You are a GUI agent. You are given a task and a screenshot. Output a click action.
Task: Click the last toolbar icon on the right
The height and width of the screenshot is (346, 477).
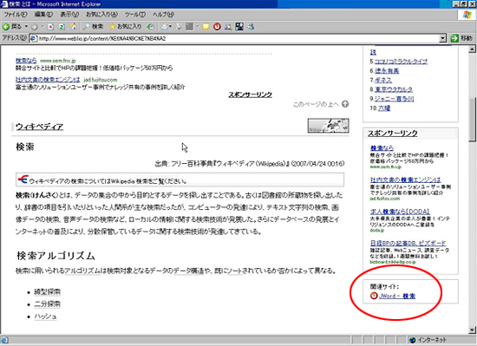[x=251, y=27]
